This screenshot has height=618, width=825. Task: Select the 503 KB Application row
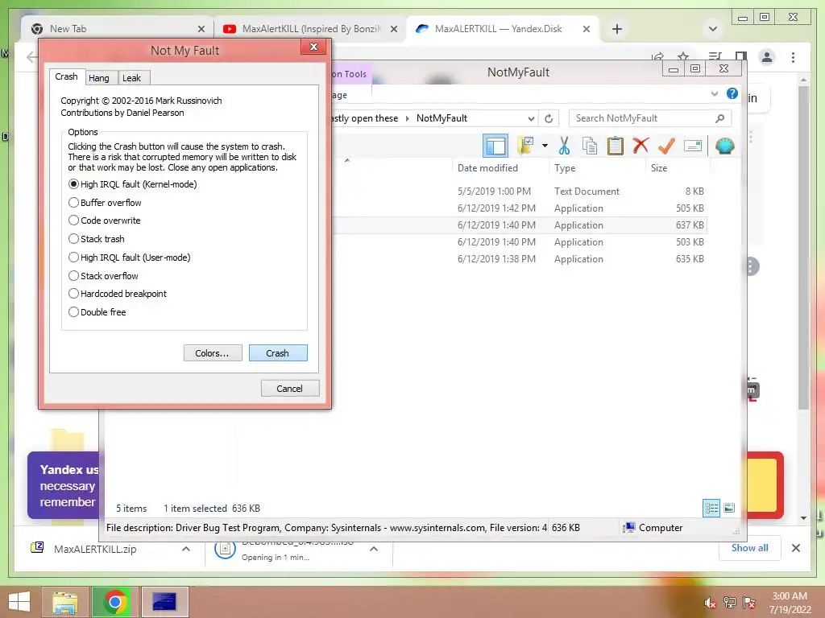(521, 241)
